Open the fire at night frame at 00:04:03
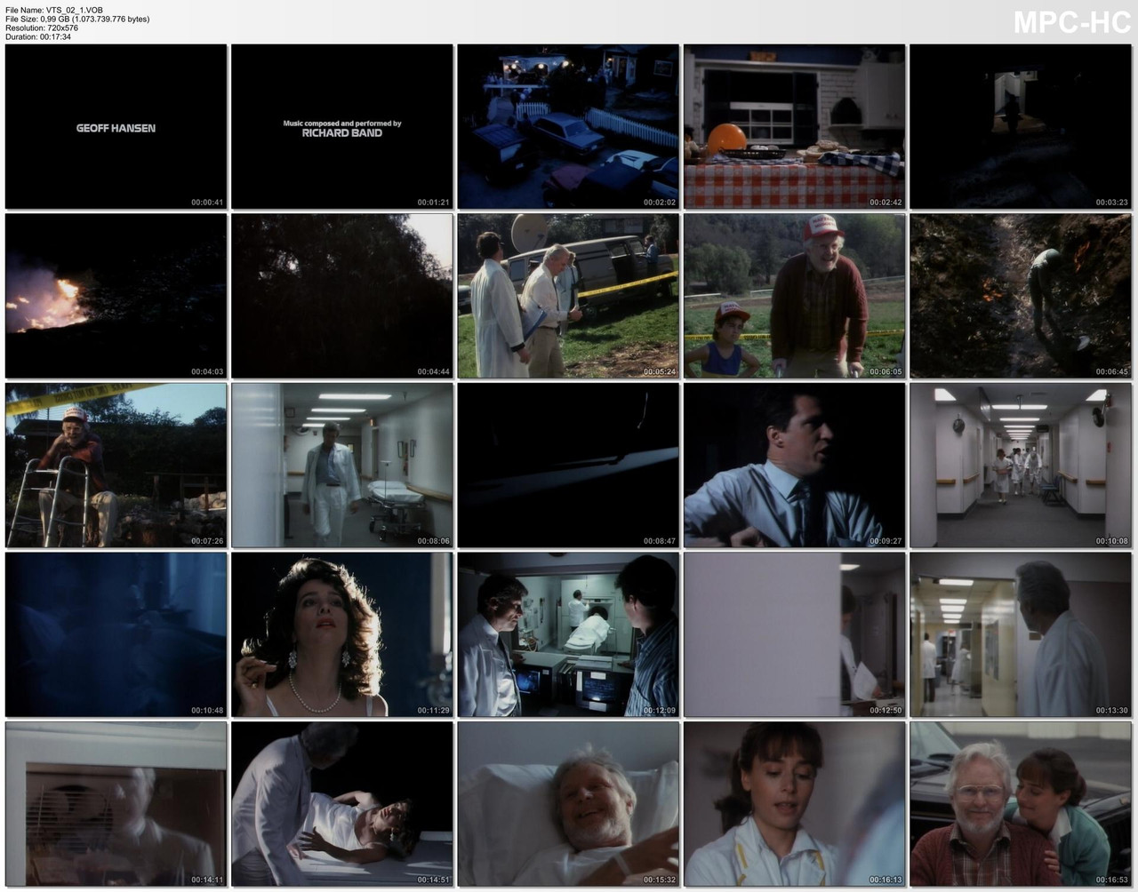1138x892 pixels. (116, 296)
